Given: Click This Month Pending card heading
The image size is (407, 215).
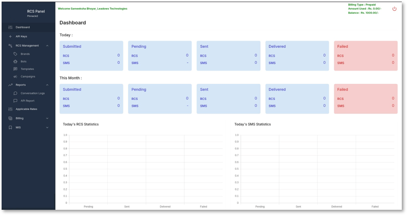Looking at the screenshot, I should [x=139, y=90].
